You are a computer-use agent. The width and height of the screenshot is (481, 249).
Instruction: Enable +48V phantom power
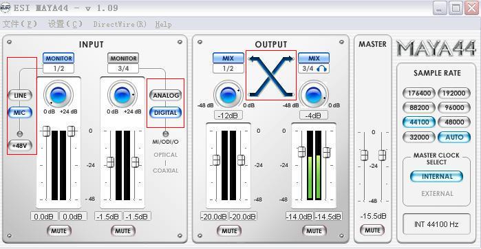coord(20,146)
